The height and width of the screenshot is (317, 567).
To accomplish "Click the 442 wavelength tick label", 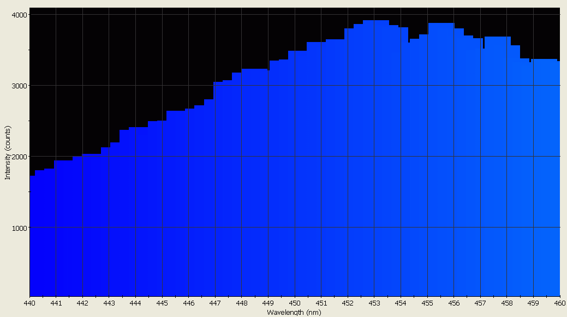I will [82, 303].
